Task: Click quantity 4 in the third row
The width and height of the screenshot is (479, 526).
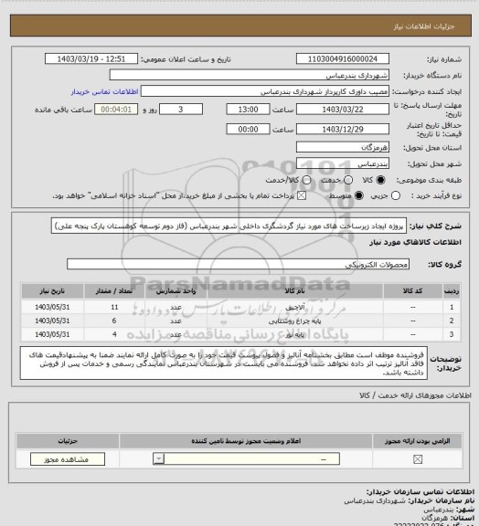Action: pos(114,334)
